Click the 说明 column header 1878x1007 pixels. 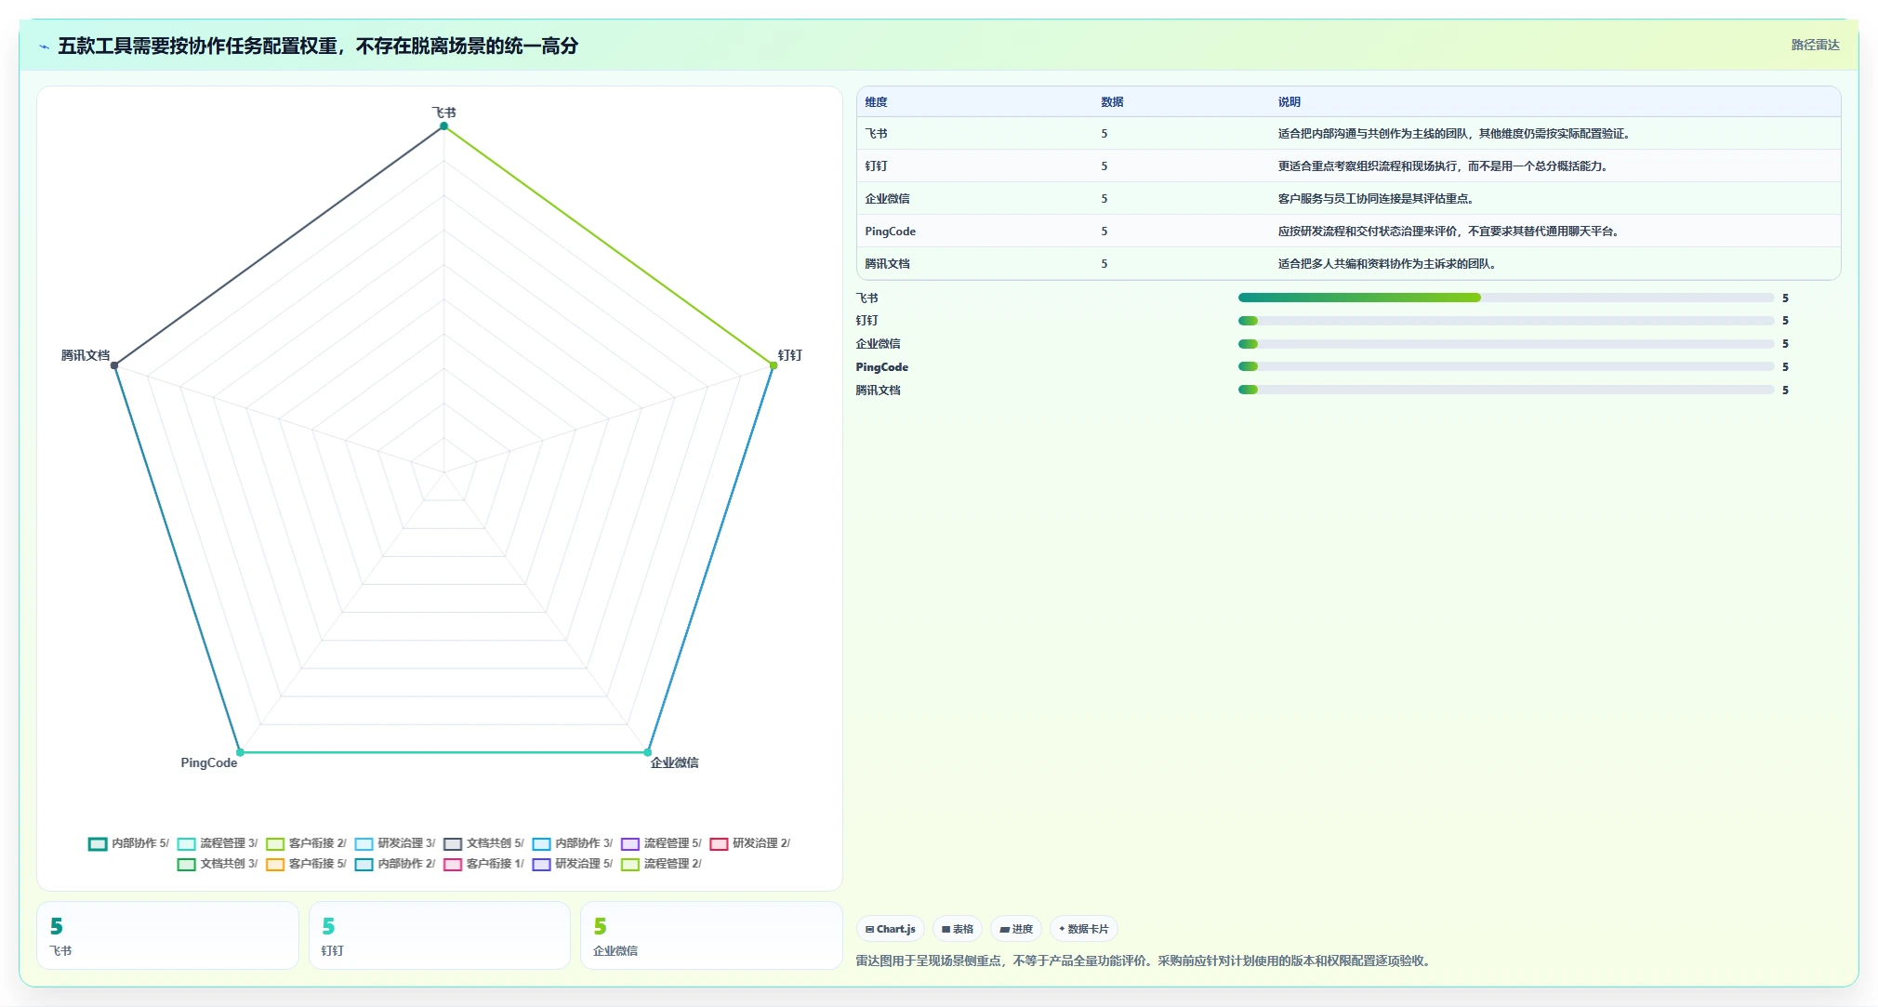click(x=1289, y=102)
